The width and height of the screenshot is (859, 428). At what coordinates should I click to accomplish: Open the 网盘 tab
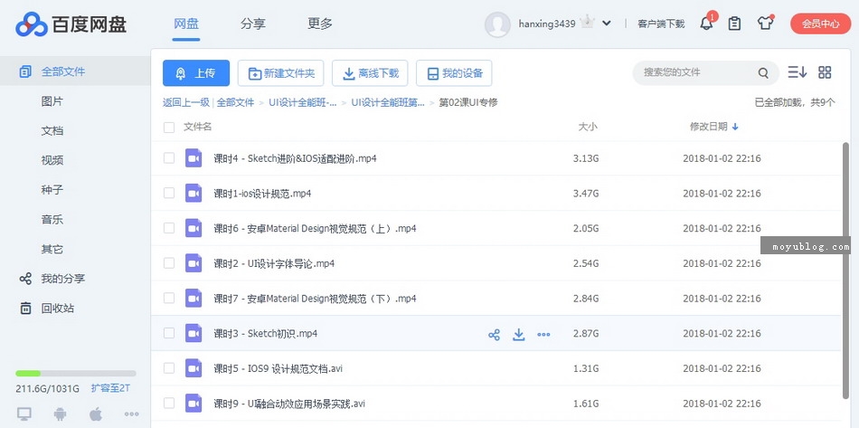click(x=185, y=24)
